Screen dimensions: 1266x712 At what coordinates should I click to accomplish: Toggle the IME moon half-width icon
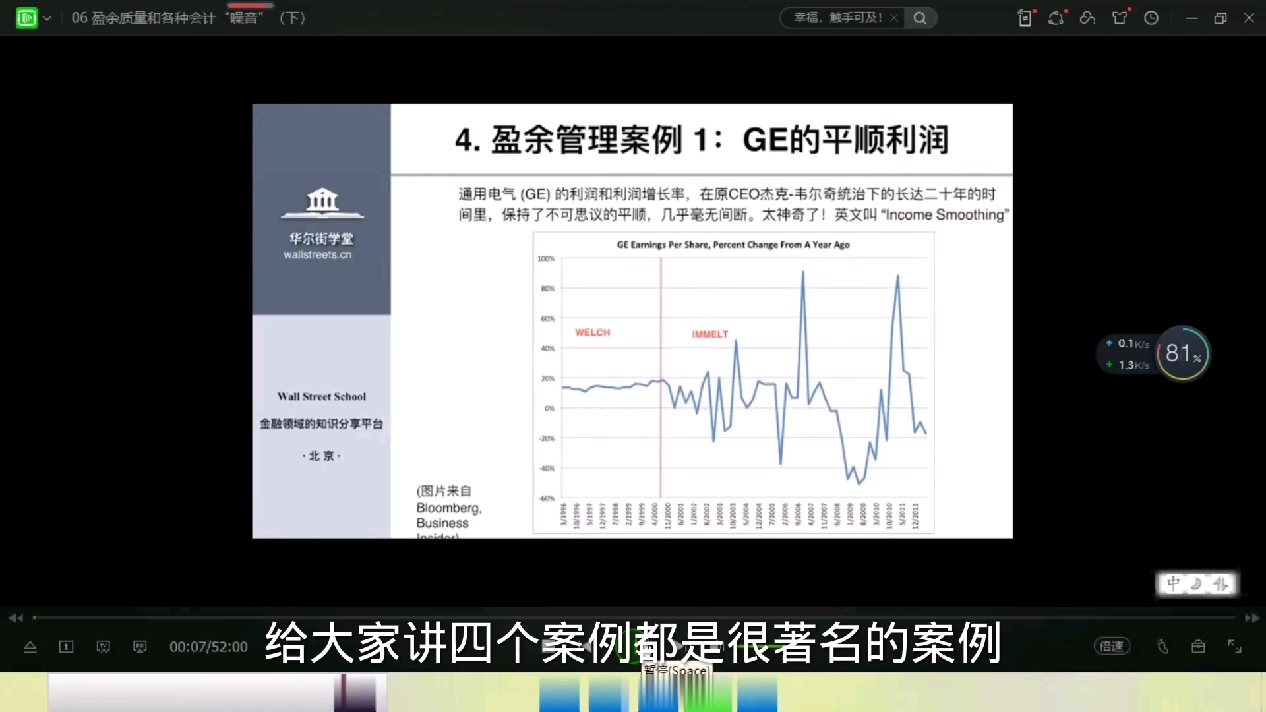1196,583
